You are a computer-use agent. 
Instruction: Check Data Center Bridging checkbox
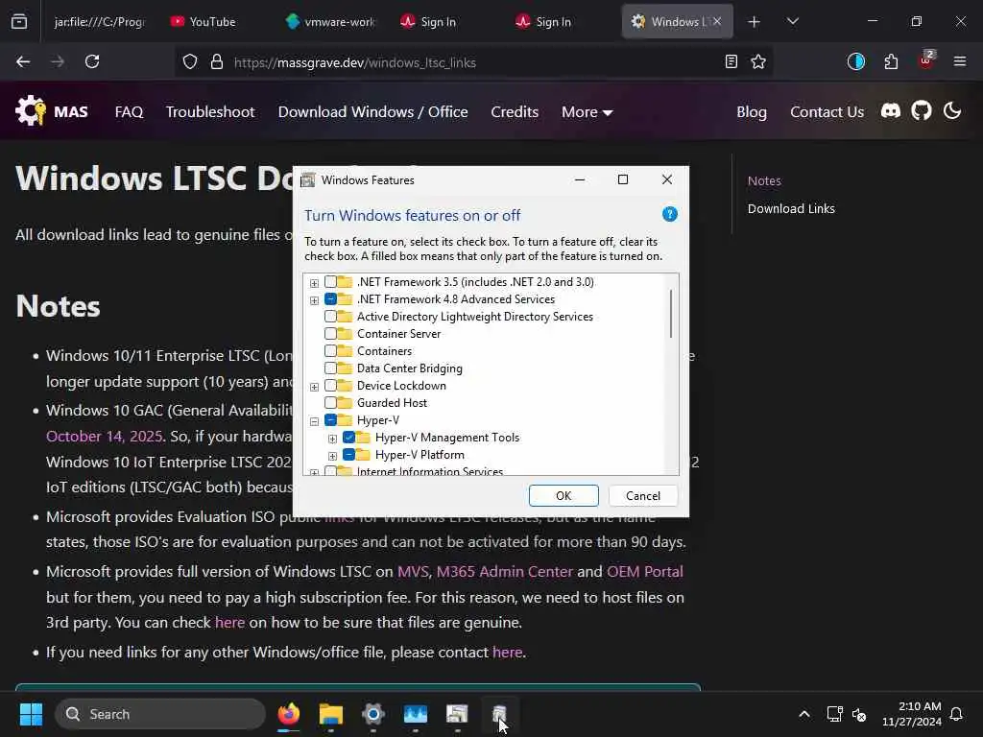click(x=330, y=368)
